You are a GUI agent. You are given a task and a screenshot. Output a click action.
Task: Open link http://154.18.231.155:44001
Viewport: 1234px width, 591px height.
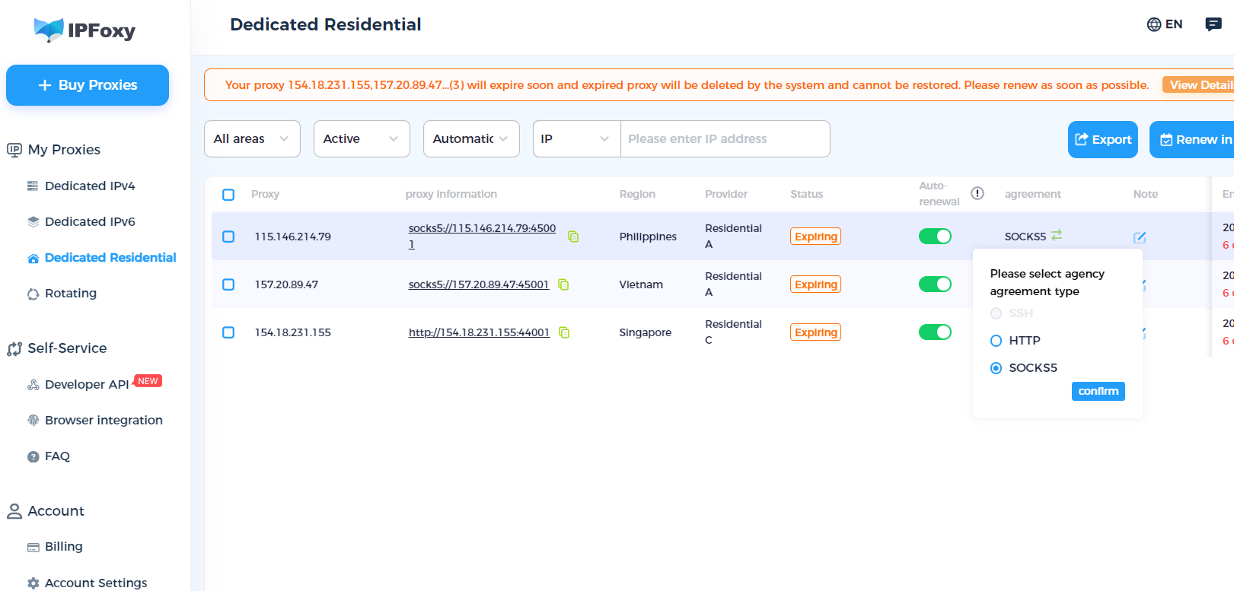coord(479,332)
